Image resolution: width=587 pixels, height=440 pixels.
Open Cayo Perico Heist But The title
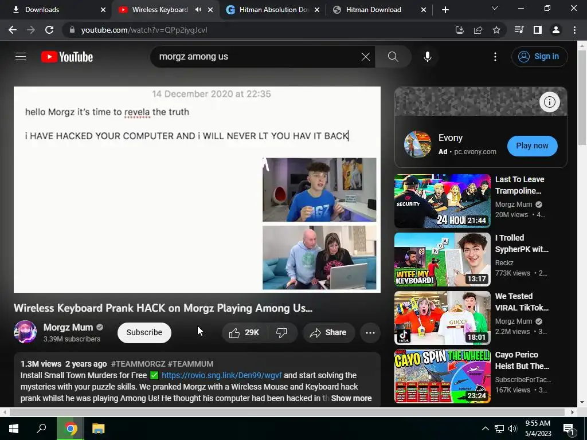[522, 360]
